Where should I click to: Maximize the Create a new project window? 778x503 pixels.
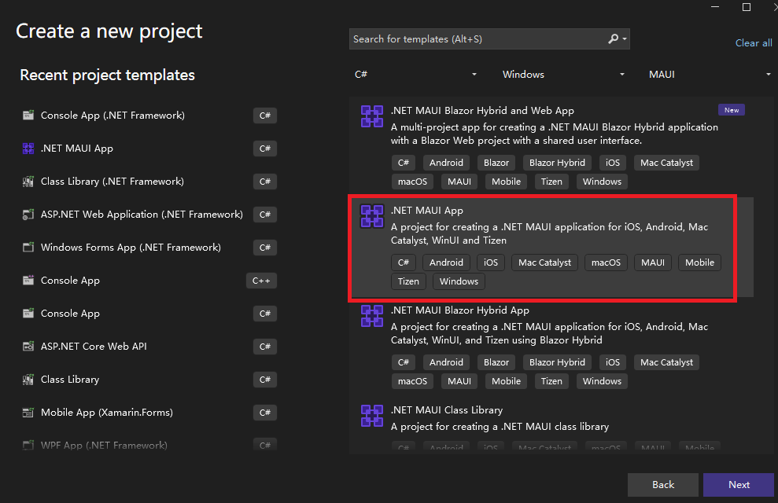tap(747, 7)
